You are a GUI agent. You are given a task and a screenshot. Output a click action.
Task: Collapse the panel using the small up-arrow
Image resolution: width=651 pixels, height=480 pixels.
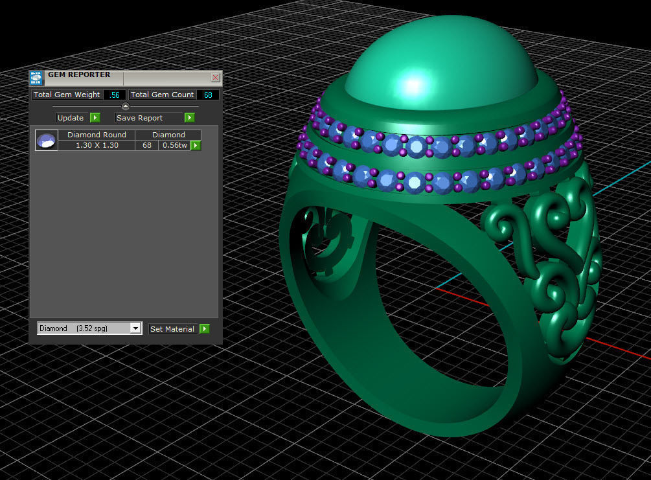pyautogui.click(x=126, y=106)
